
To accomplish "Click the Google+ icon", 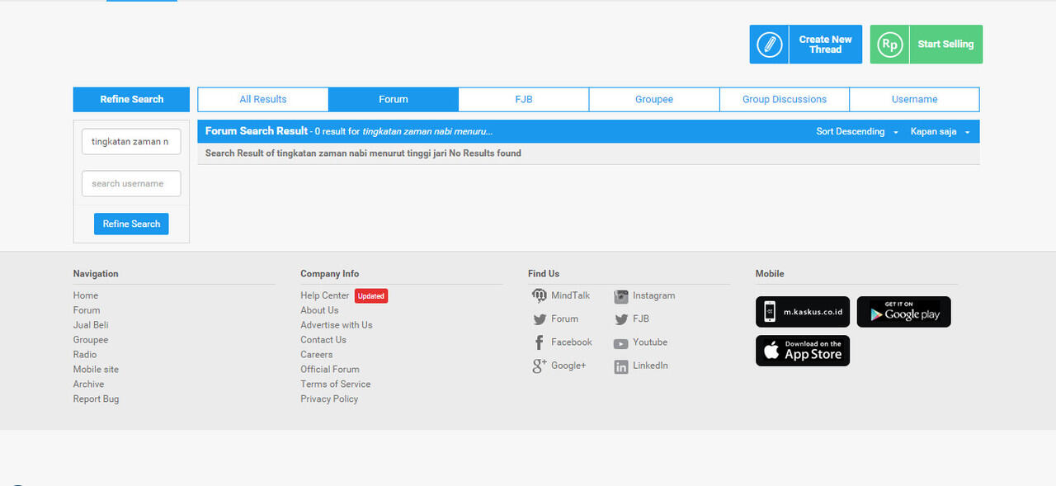I will coord(540,366).
